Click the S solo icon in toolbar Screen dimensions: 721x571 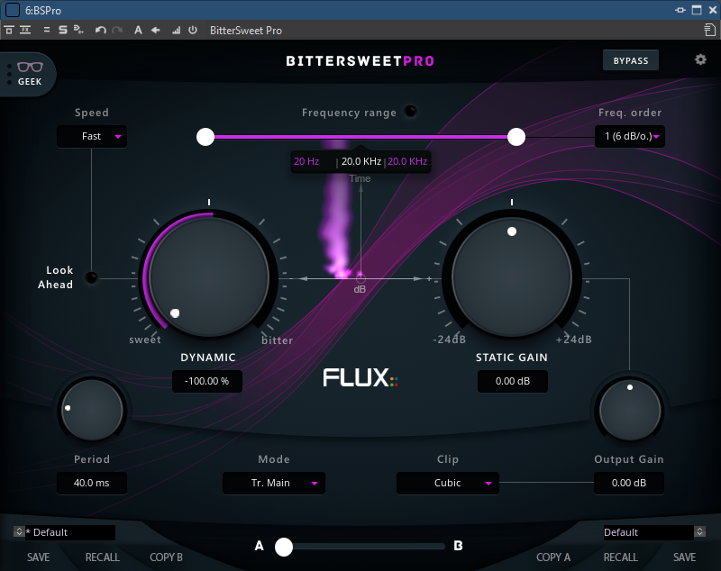pos(63,30)
